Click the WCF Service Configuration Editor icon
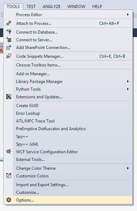The height and width of the screenshot is (211, 137). (x=9, y=152)
